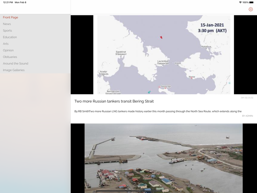This screenshot has width=257, height=193.
Task: Open the settings gear icon
Action: tap(250, 9)
